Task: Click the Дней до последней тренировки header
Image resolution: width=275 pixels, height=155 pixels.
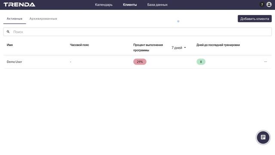Action: [218, 45]
